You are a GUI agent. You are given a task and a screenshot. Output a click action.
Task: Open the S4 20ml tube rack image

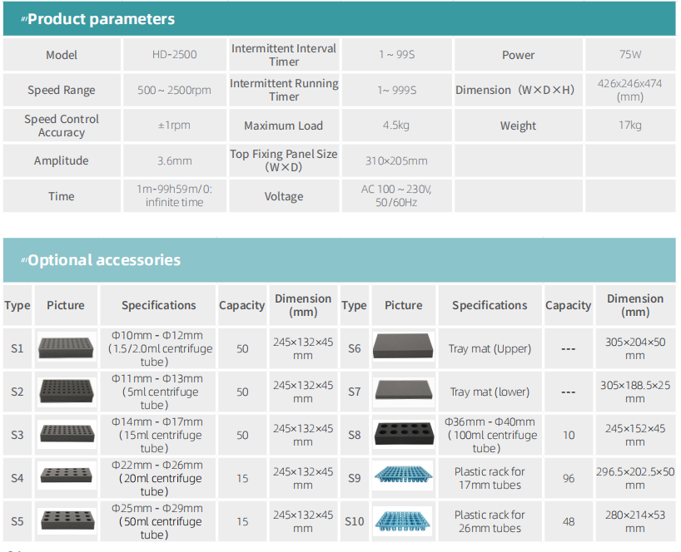[67, 478]
